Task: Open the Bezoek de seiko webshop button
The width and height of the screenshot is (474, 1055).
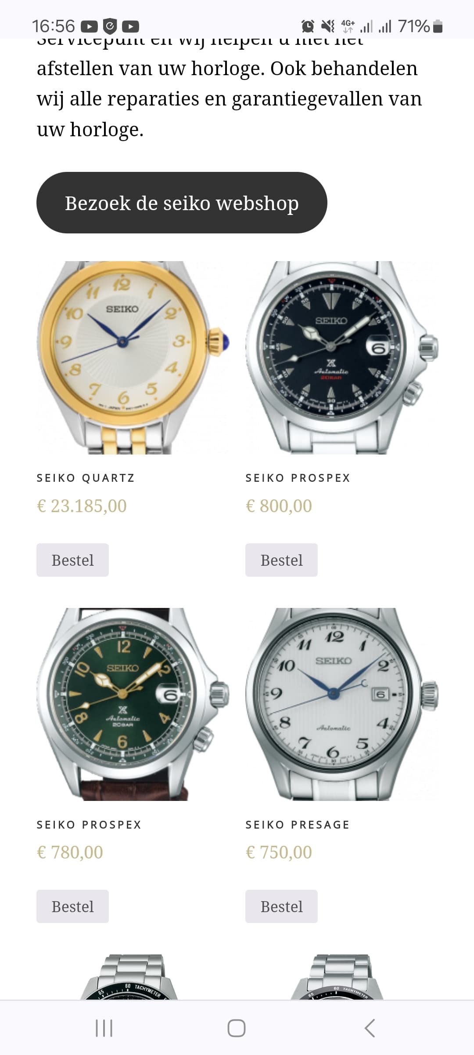Action: pyautogui.click(x=182, y=203)
